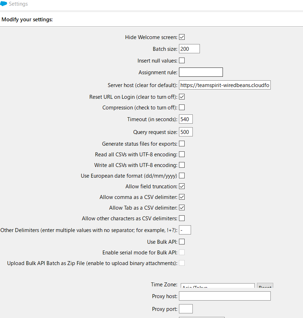This screenshot has width=303, height=318.
Task: Check Enable serial mode for Bulk API
Action: [182, 252]
